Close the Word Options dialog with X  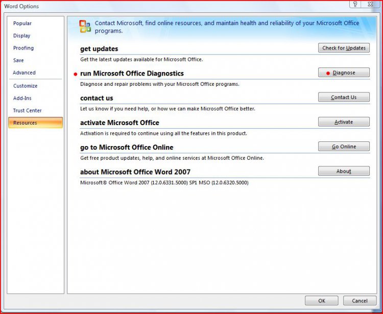click(x=370, y=4)
